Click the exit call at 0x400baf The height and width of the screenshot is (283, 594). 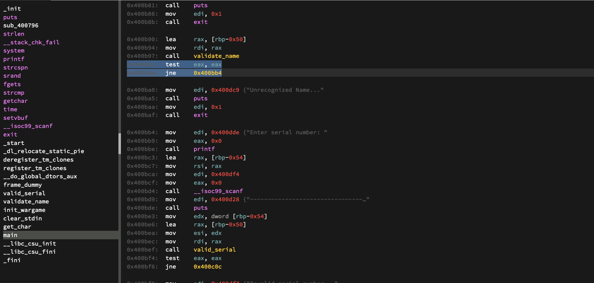[200, 115]
